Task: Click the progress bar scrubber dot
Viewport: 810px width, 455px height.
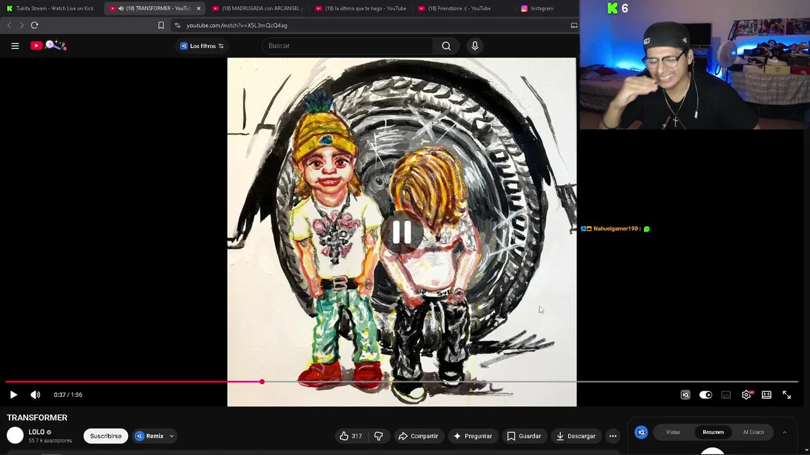Action: coord(262,382)
